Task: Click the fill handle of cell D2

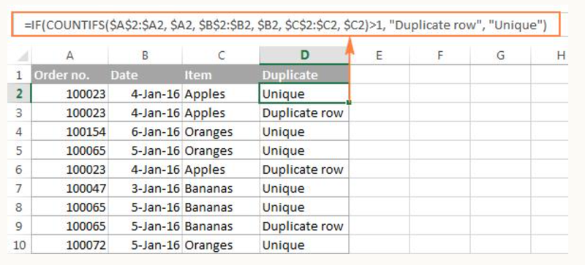Action: [349, 102]
